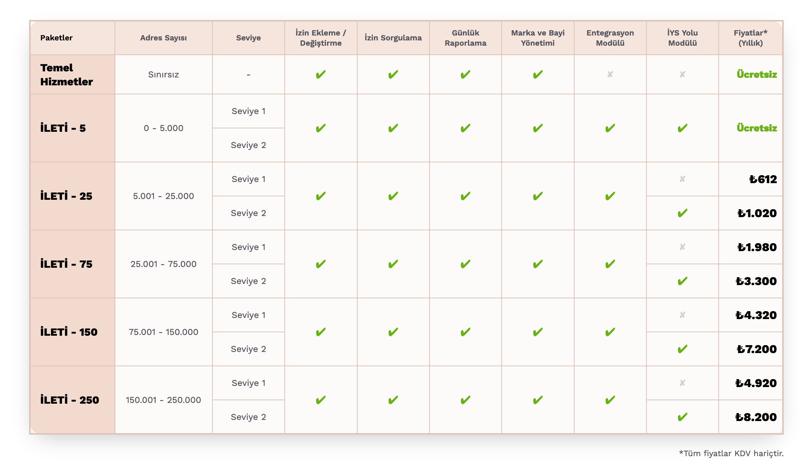Click the Fiyatlar (Yıllık) column header

pyautogui.click(x=750, y=38)
